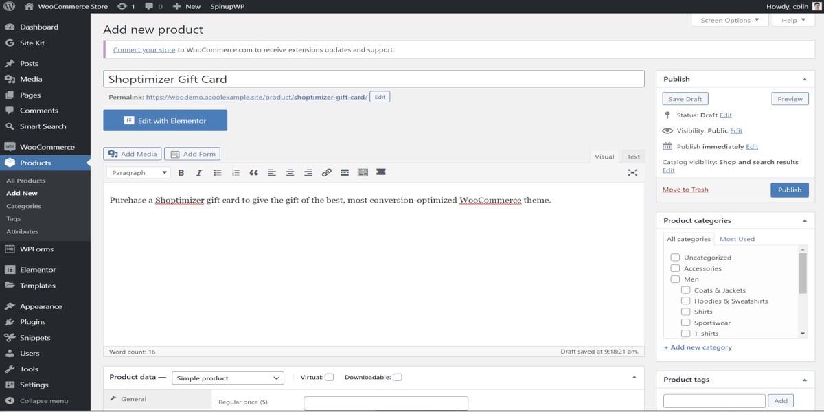Viewport: 824px width, 412px height.
Task: Click the insert link icon
Action: tap(326, 173)
